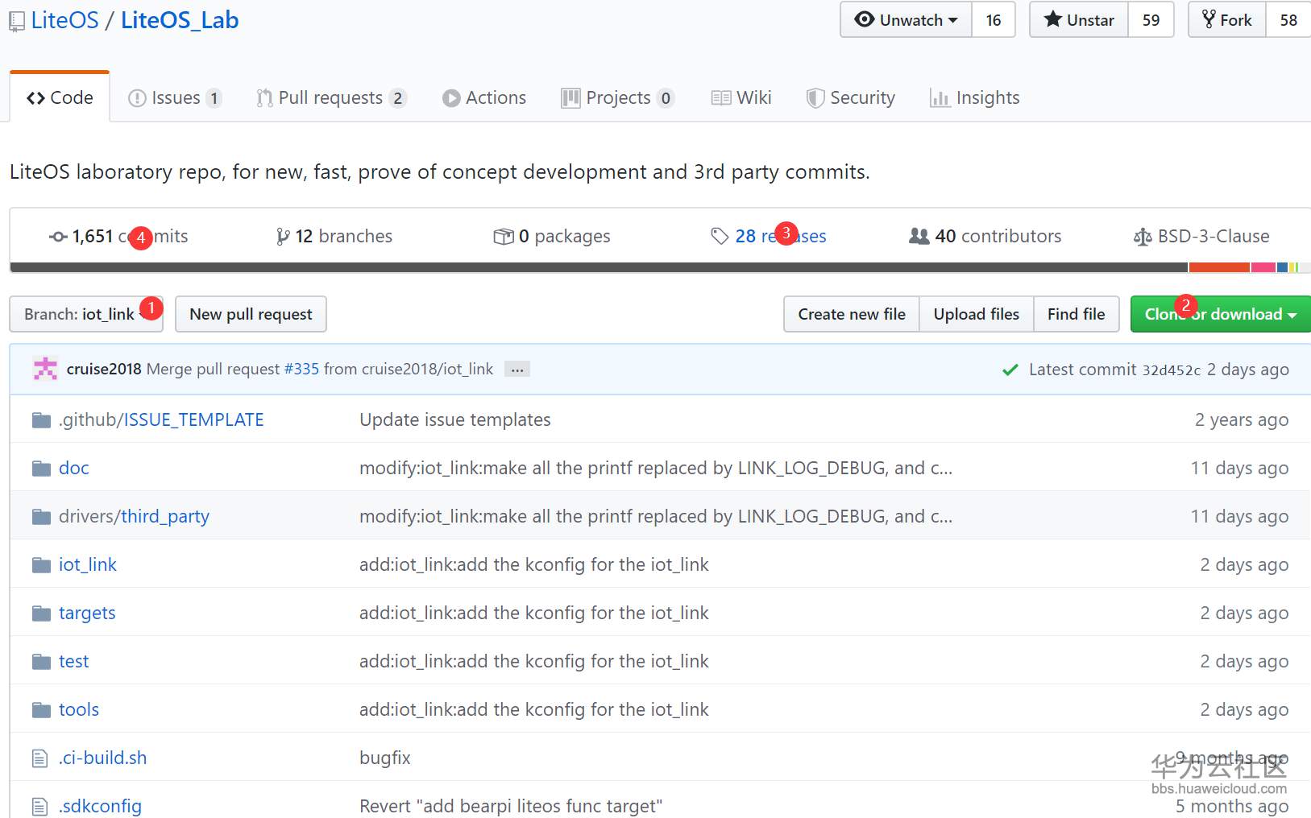1311x818 pixels.
Task: Click the green commit status checkmark
Action: [1010, 370]
